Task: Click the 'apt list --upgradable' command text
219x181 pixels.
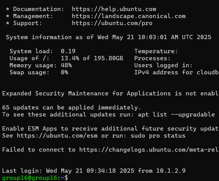Action: point(176,115)
